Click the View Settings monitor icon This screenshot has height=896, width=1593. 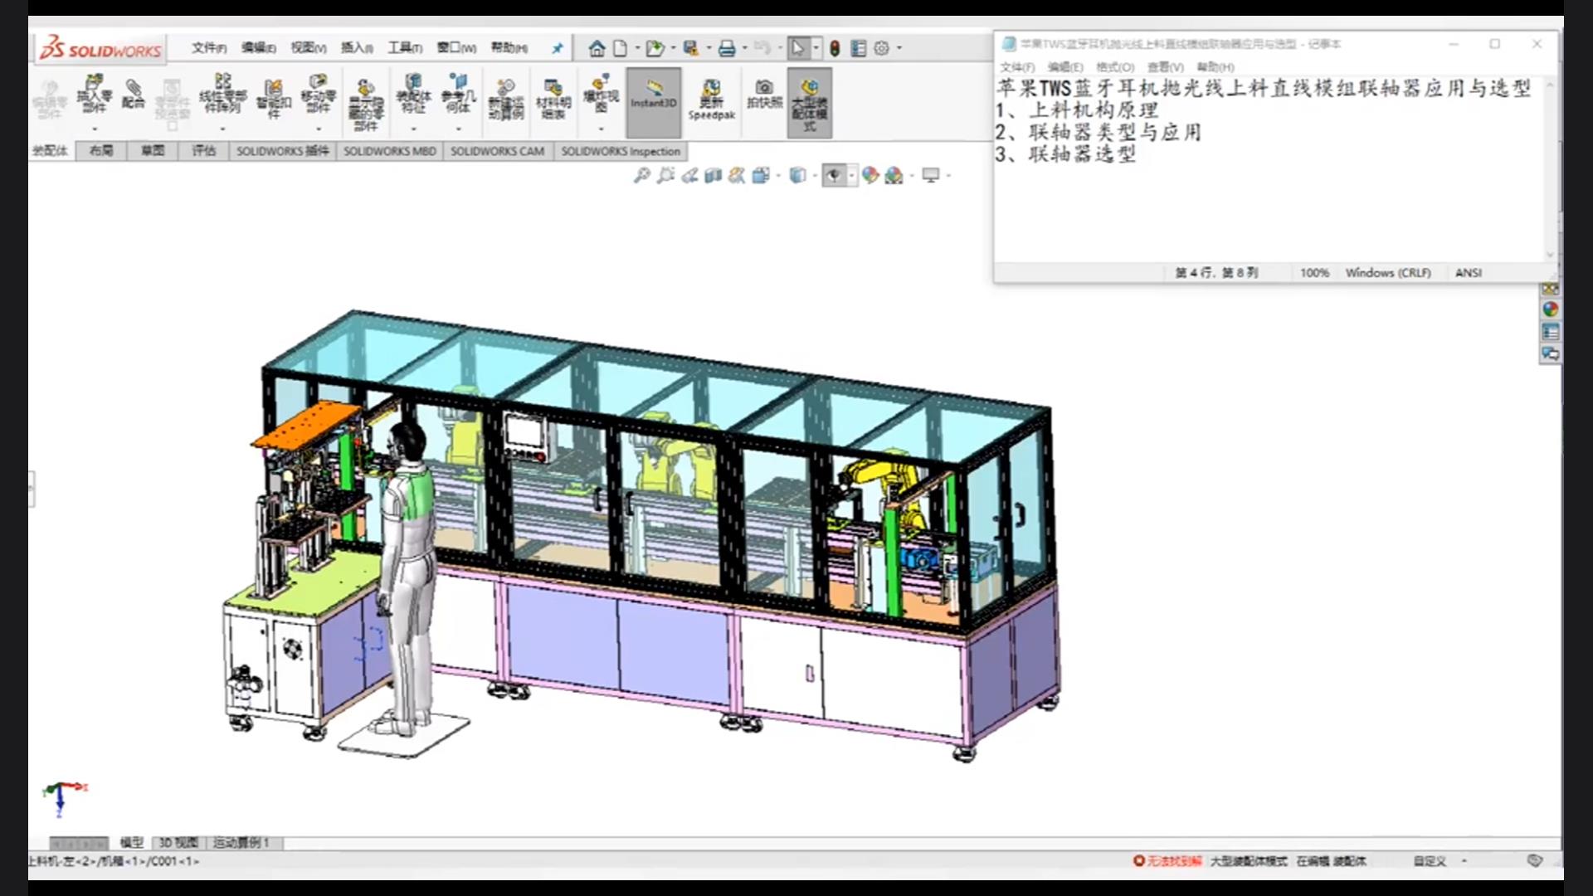pos(931,175)
